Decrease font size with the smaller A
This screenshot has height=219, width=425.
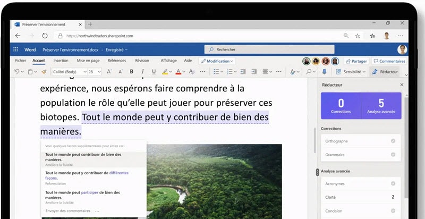pyautogui.click(x=121, y=72)
